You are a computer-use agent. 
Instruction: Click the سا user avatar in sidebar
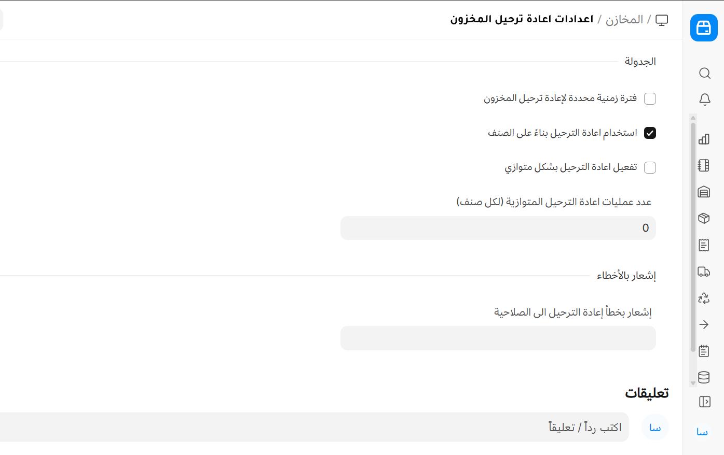pos(702,432)
